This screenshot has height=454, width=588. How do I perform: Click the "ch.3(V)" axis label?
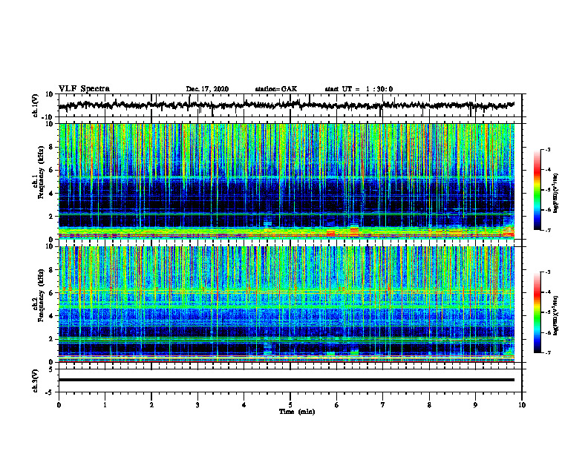click(36, 381)
